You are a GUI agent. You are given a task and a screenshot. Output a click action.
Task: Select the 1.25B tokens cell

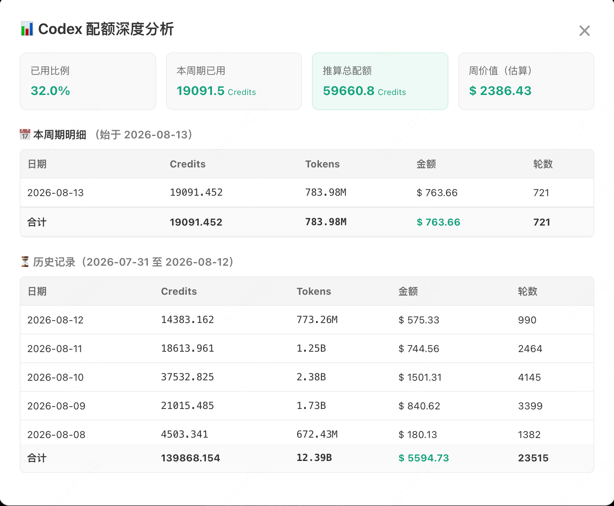312,348
